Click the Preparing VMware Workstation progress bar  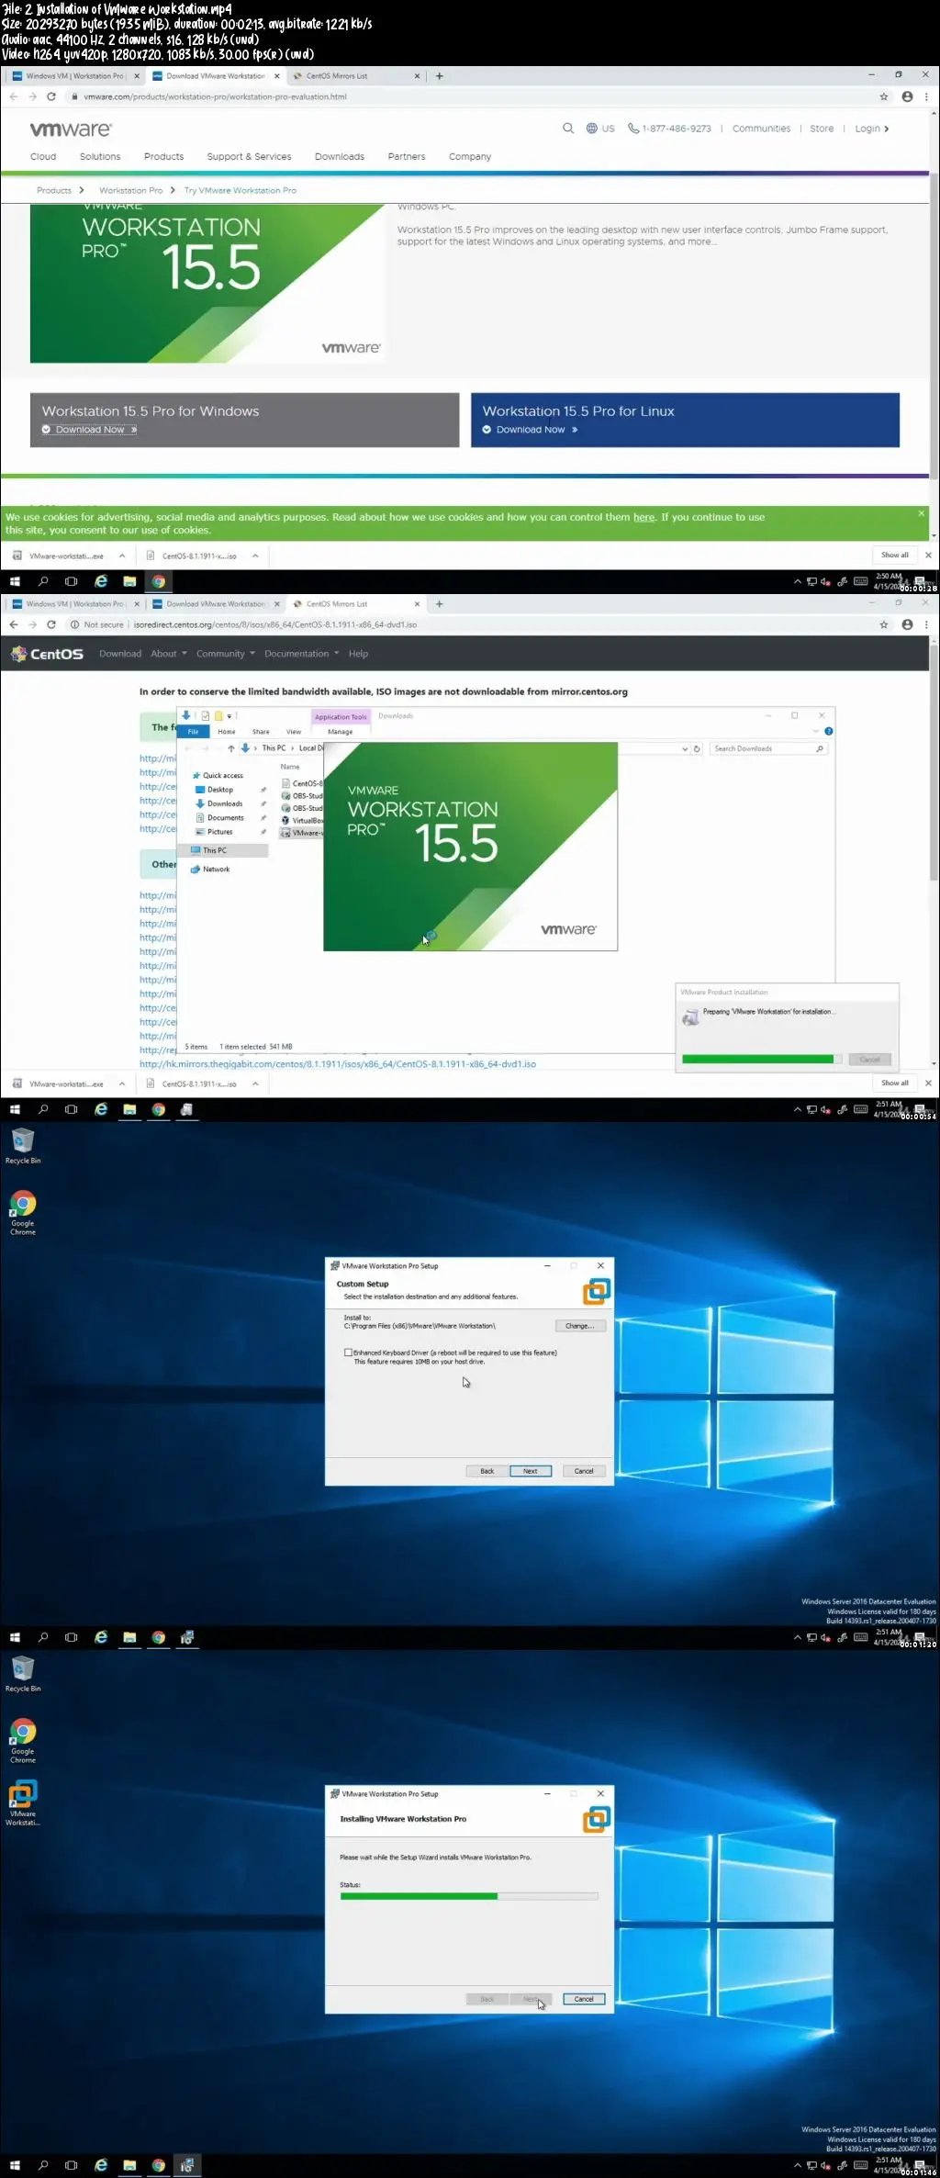(x=761, y=1059)
